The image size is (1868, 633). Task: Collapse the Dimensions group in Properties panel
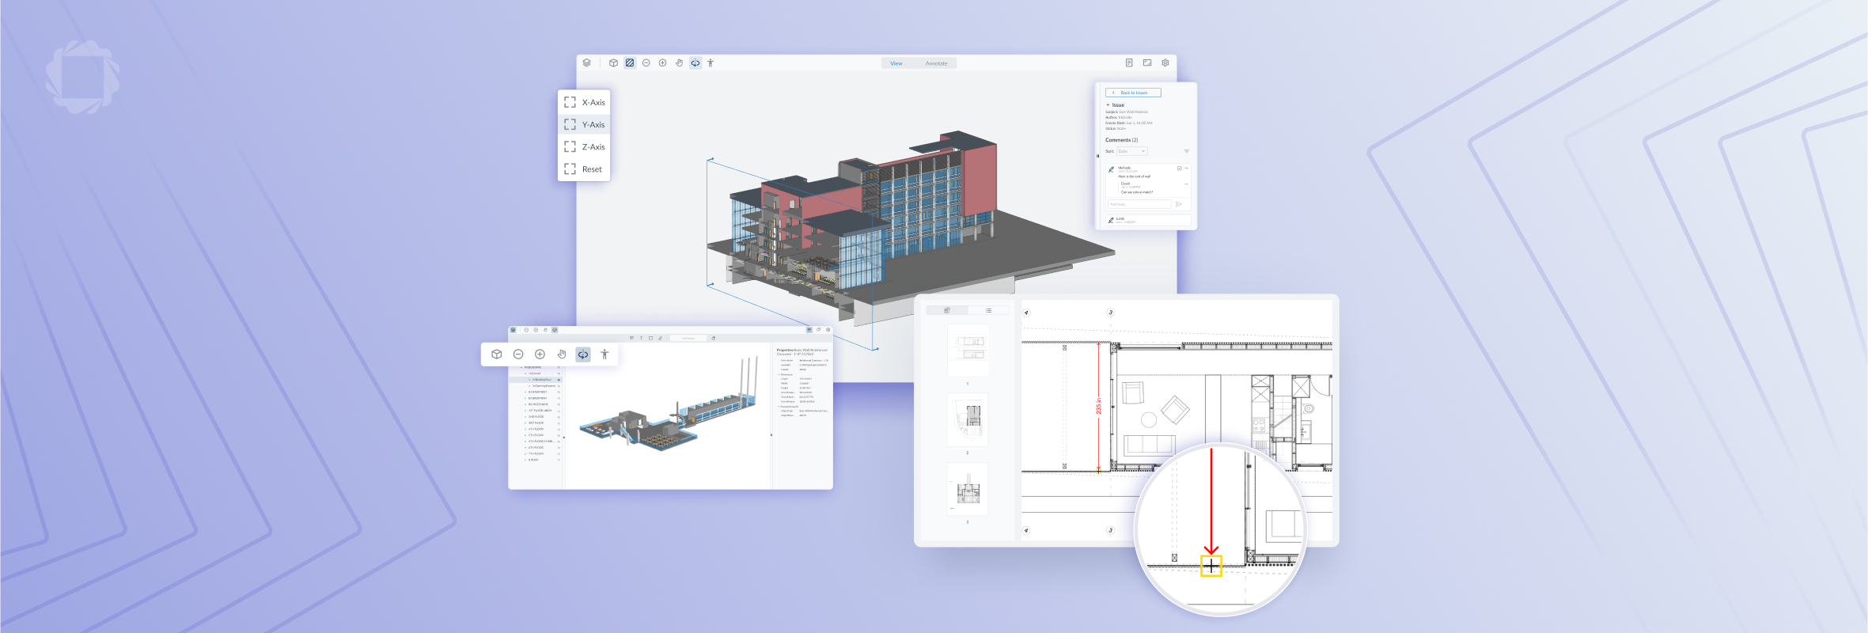pos(779,374)
